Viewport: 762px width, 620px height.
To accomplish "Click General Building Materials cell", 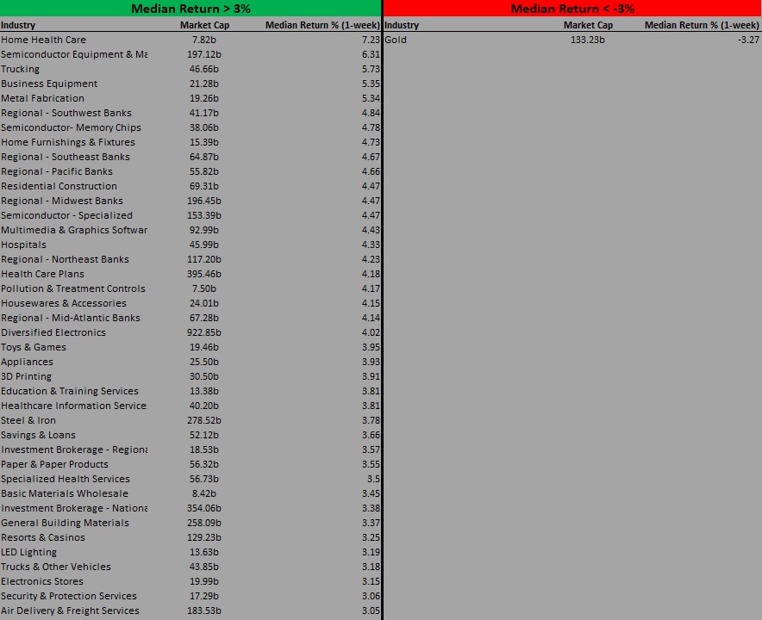I will [x=66, y=523].
